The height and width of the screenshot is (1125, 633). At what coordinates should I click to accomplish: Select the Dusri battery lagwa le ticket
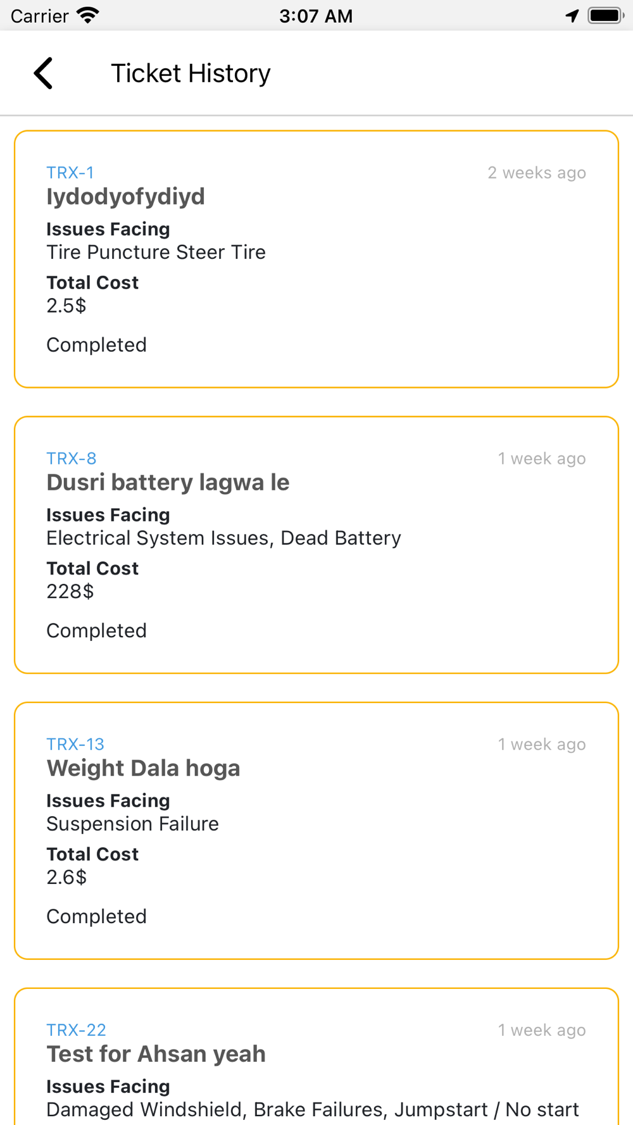(x=168, y=483)
